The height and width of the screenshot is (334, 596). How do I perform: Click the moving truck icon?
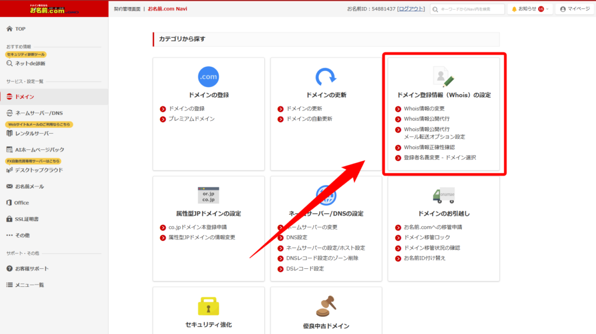tap(444, 195)
